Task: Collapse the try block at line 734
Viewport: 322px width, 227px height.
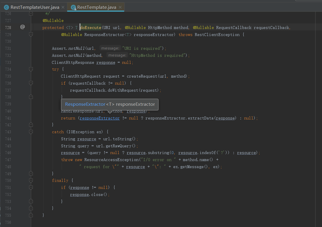Action: [31, 69]
